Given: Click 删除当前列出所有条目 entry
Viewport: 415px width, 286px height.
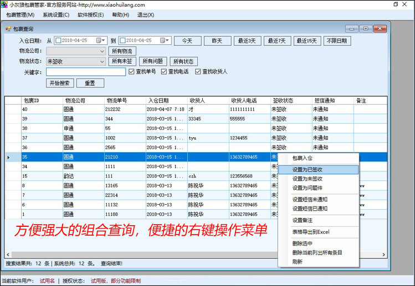Looking at the screenshot, I should [x=318, y=252].
